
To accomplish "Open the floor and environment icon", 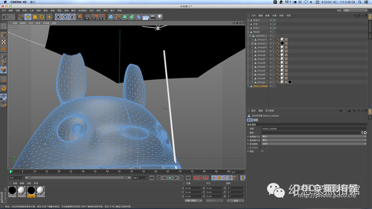I will click(146, 17).
